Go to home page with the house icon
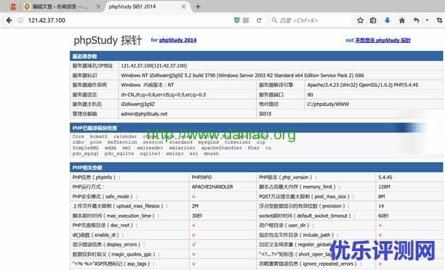 (402, 20)
